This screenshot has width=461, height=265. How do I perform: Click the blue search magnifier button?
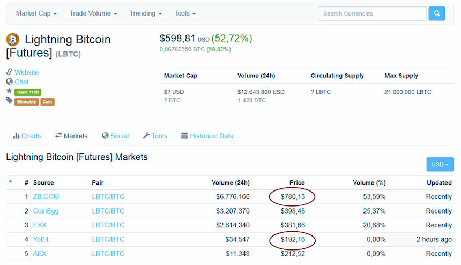point(436,13)
